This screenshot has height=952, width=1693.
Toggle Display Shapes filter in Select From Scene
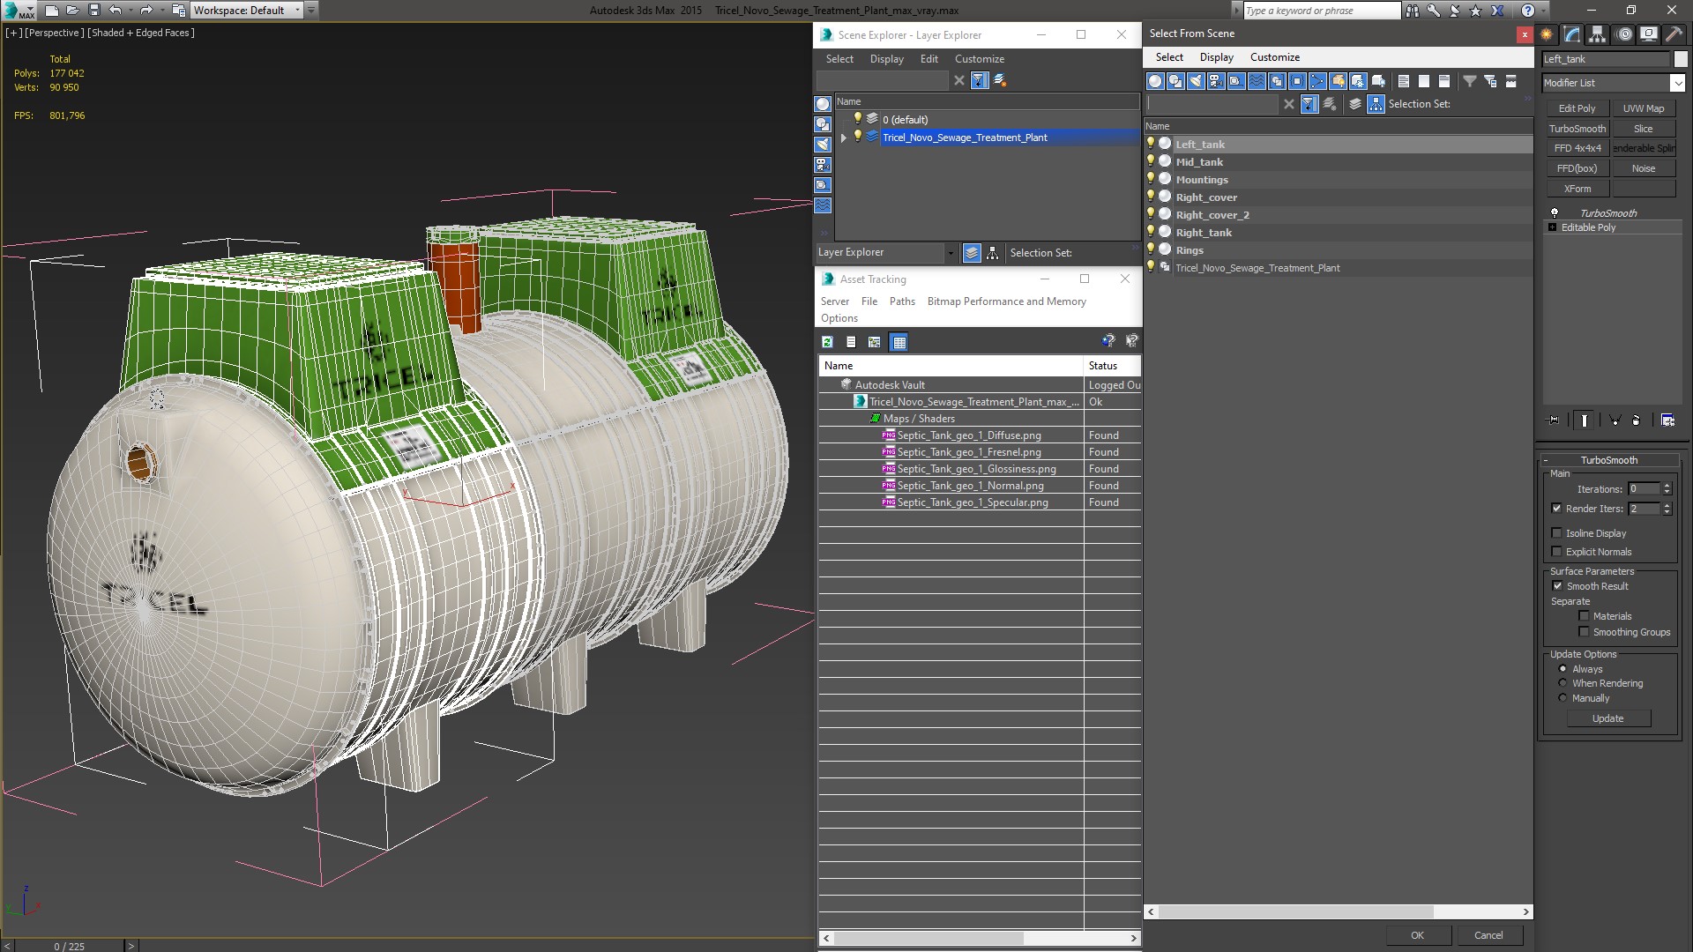(1175, 81)
